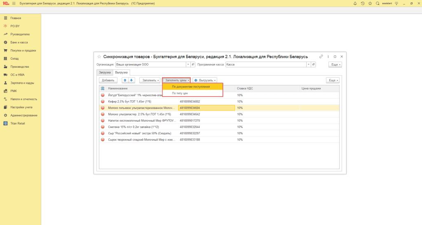Open the selected Организация with the open icon

[193, 64]
